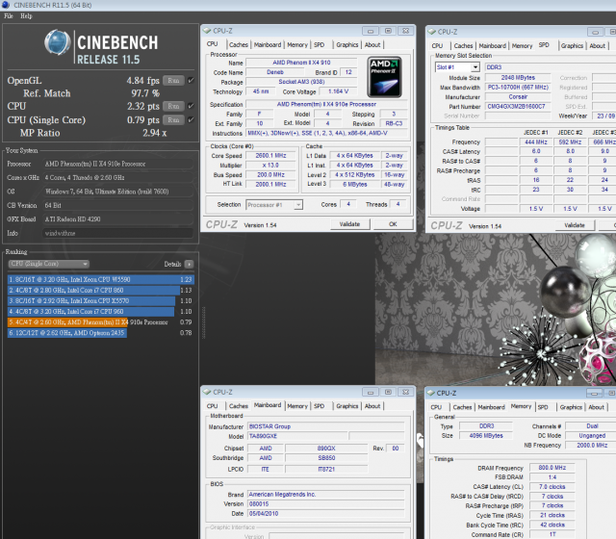
Task: Open Caches tab in the Memory CPU-Z window
Action: [x=462, y=407]
